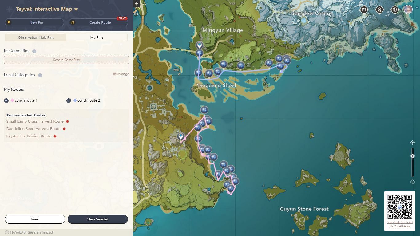The image size is (420, 236).
Task: Click the New Pin button
Action: coord(34,22)
